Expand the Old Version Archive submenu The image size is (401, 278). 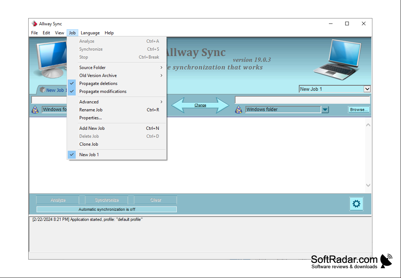117,76
